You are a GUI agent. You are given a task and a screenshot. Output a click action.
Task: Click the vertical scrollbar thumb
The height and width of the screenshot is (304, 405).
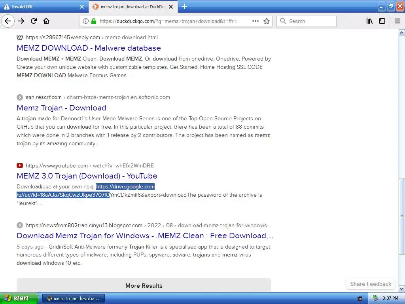click(x=401, y=217)
